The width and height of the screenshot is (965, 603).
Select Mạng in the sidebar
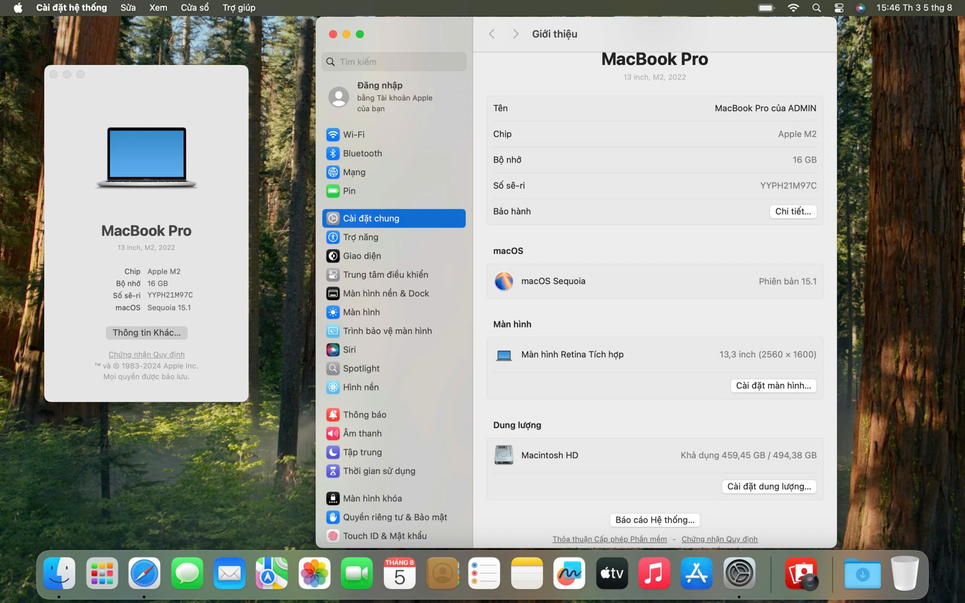(x=394, y=172)
